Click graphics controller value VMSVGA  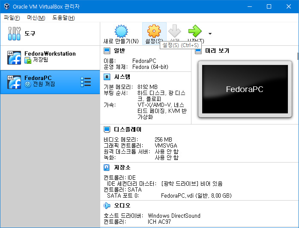pos(166,146)
